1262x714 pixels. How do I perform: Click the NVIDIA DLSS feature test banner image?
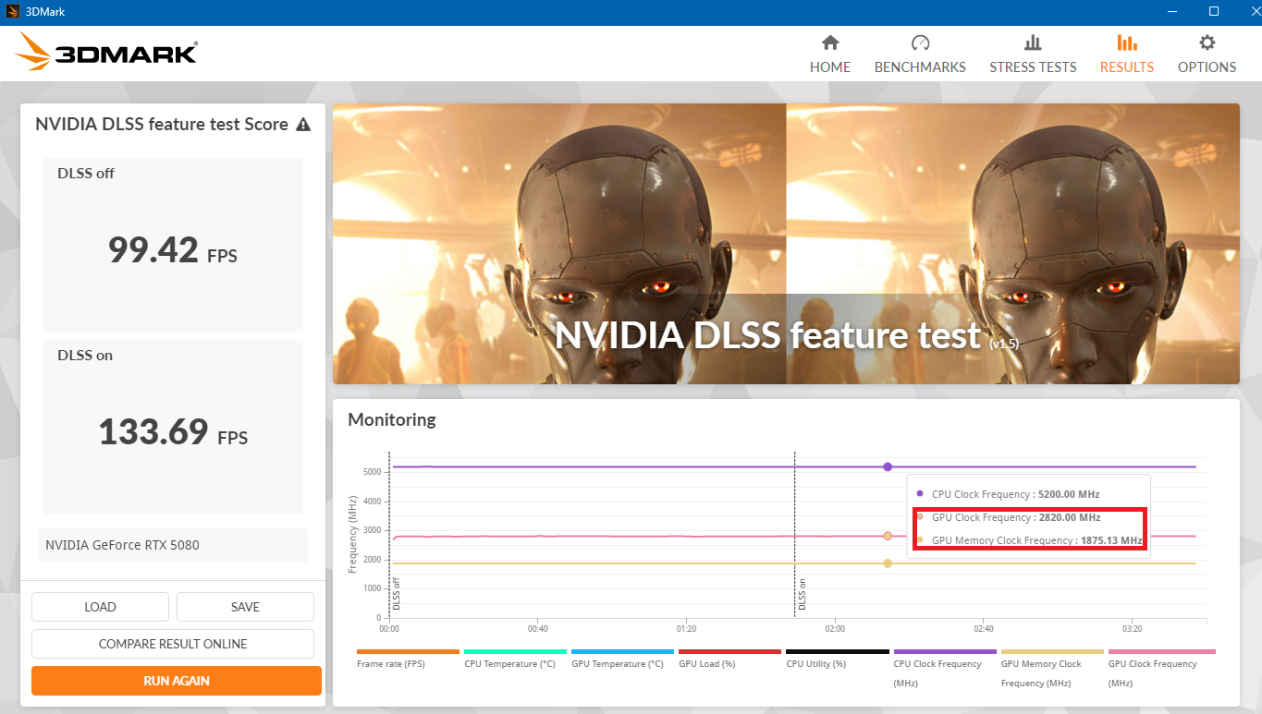(x=786, y=244)
